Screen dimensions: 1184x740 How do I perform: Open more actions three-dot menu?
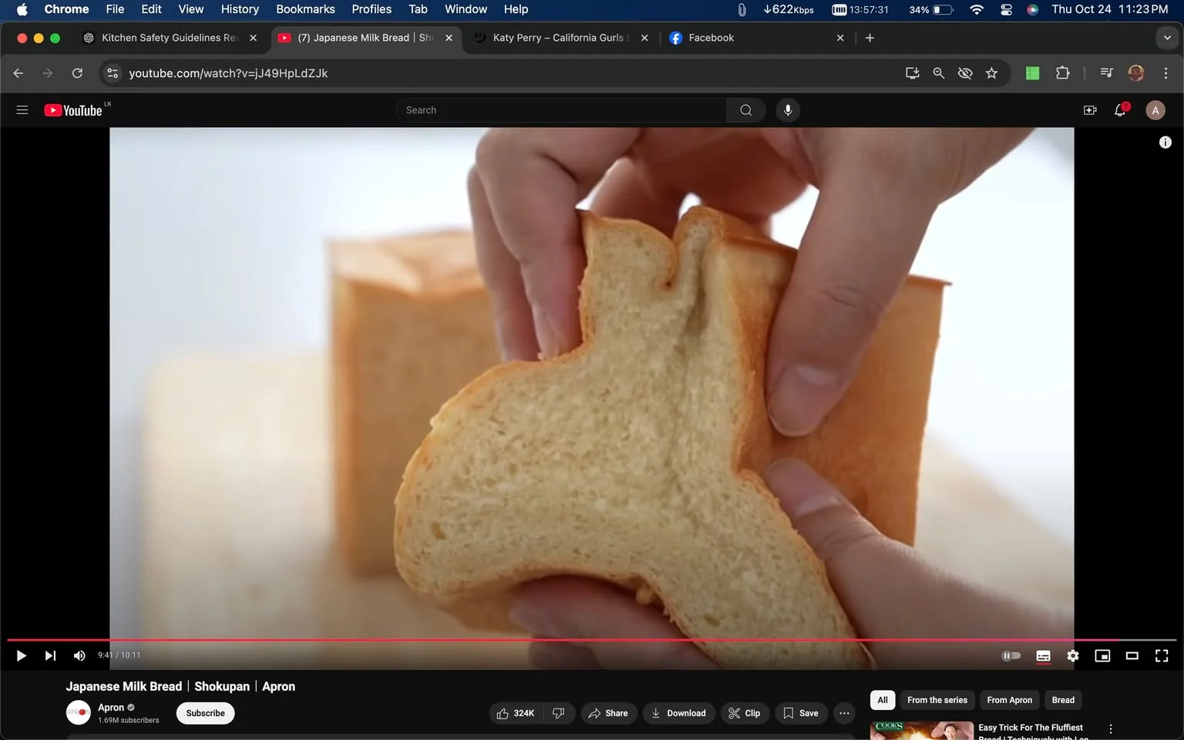[x=845, y=713]
